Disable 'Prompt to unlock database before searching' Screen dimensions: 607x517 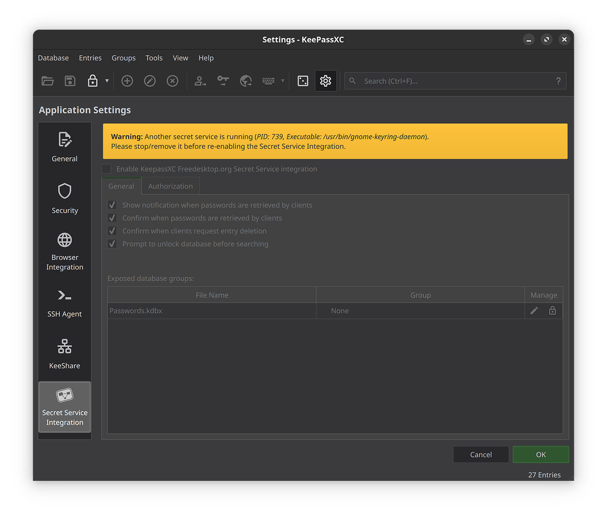pos(112,244)
